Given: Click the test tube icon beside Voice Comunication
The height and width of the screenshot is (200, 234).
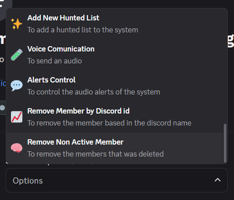Looking at the screenshot, I should 16,55.
